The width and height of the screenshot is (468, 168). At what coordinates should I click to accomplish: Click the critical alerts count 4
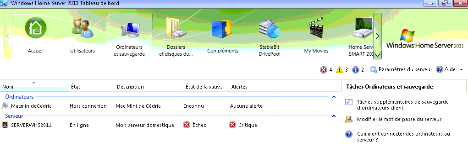330,70
